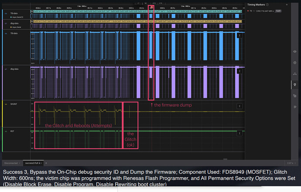The image size is (301, 192).
Task: Select the digital dbg-data channel label
Action: tap(14, 24)
